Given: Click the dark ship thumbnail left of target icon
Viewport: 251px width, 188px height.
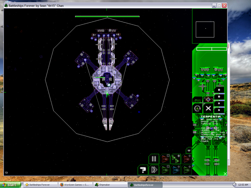Looking at the screenshot, I should click(197, 100).
